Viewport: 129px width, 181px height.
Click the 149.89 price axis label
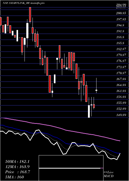pyautogui.click(x=121, y=115)
